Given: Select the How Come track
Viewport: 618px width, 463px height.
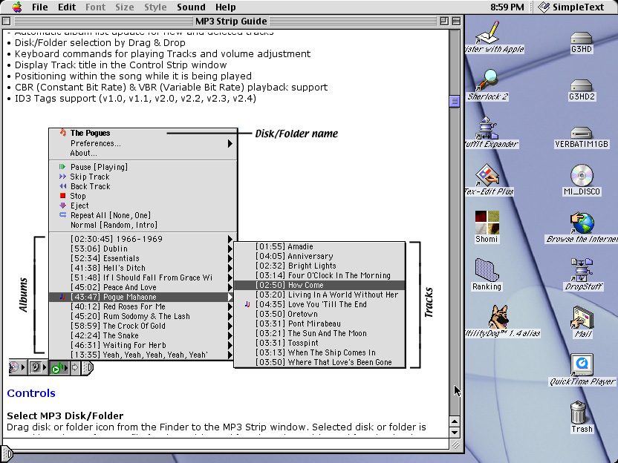Looking at the screenshot, I should pyautogui.click(x=319, y=285).
